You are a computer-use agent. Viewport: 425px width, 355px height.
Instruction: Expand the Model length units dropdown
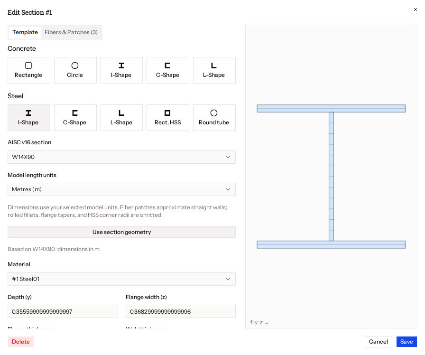121,189
